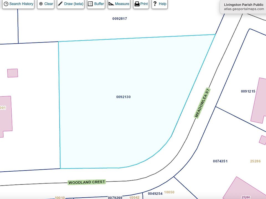Click the small pink square building footprint
This screenshot has height=199, width=266.
pyautogui.click(x=12, y=73)
